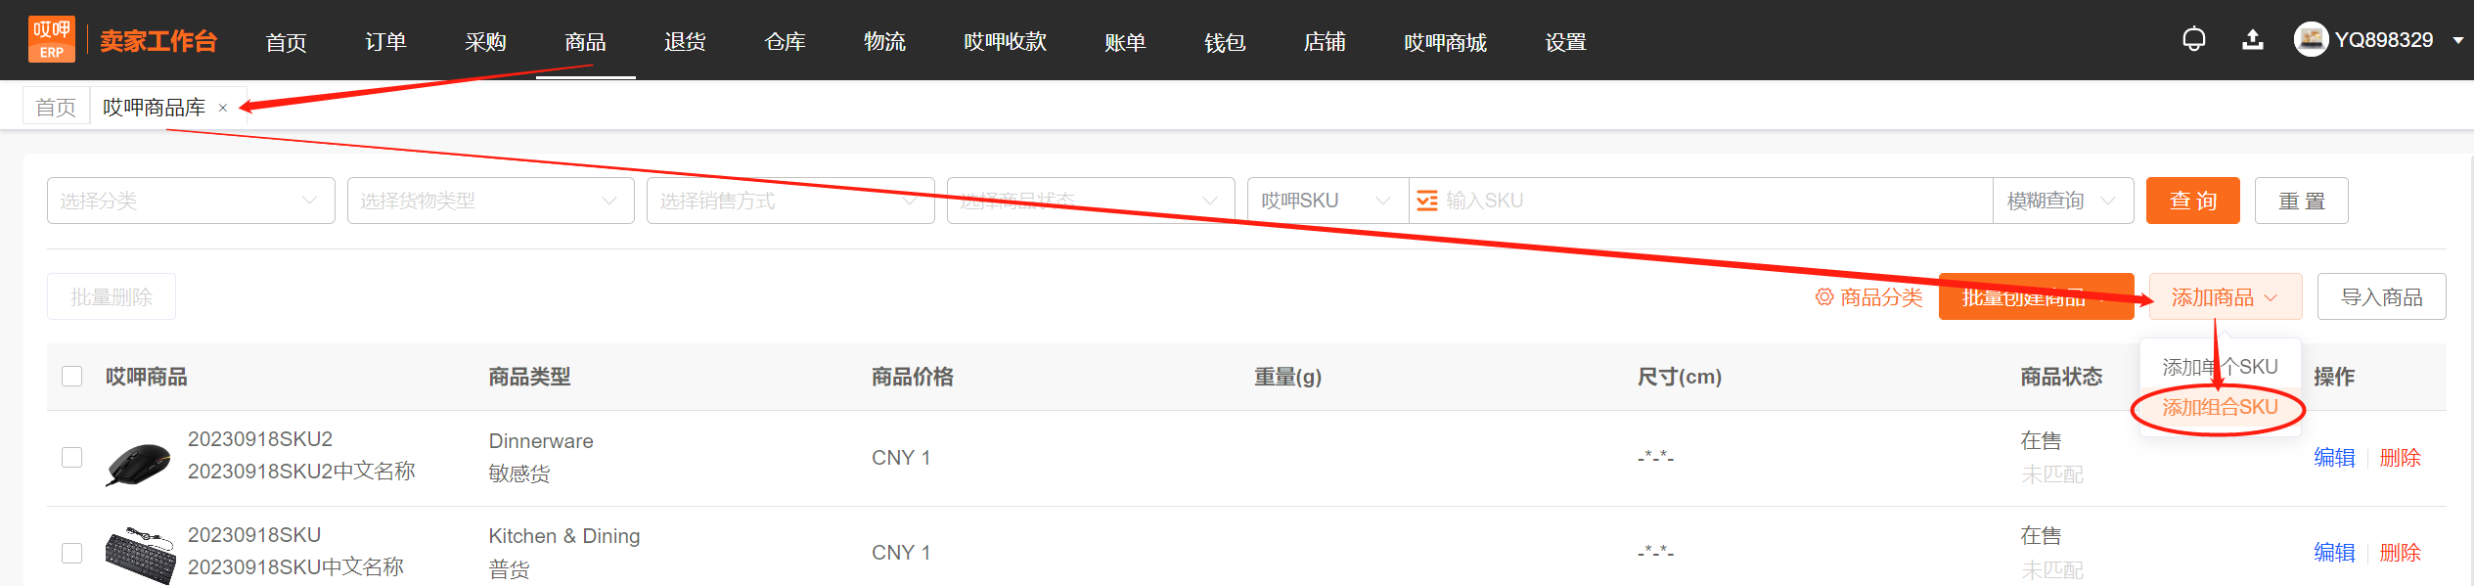Open the YQ898329 user avatar
The width and height of the screenshot is (2474, 586).
(x=2311, y=40)
